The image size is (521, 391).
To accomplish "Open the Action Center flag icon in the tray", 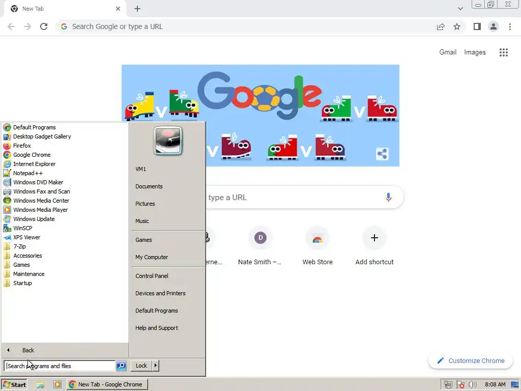I will pyautogui.click(x=460, y=384).
